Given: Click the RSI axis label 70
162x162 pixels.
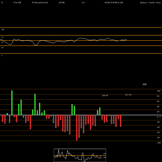Looking at the screenshot, I should click(2, 37).
